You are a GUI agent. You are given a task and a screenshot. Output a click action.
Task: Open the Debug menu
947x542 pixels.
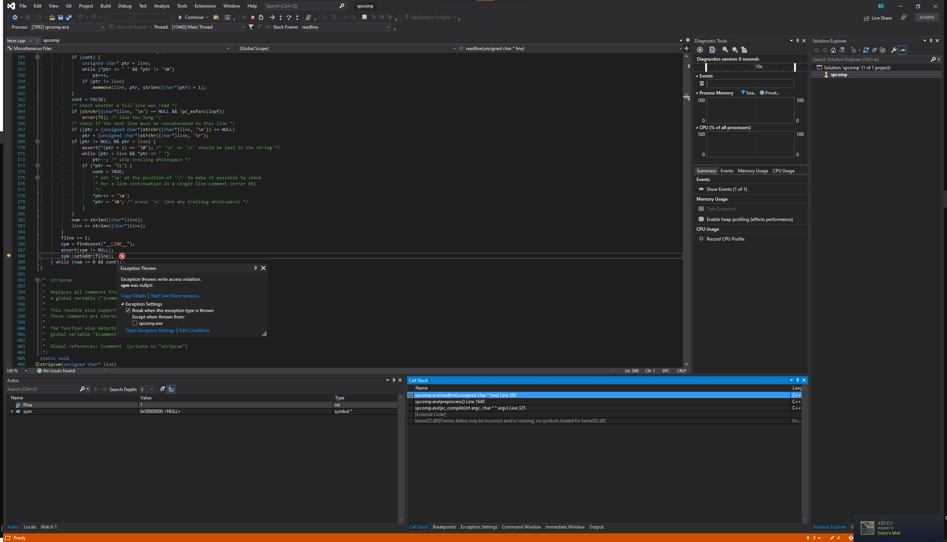point(125,6)
